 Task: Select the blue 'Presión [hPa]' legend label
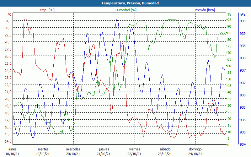tap(205, 10)
